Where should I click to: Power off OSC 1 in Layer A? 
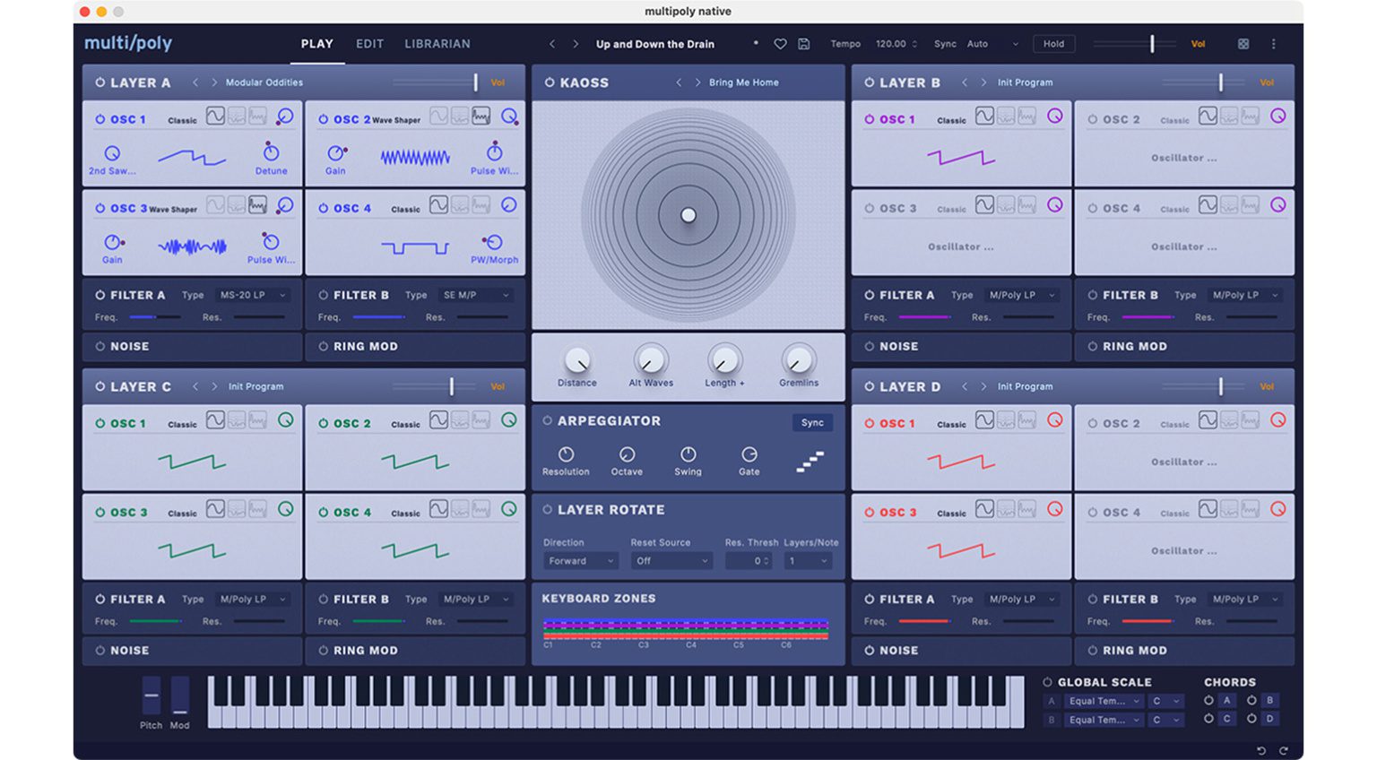[x=101, y=118]
